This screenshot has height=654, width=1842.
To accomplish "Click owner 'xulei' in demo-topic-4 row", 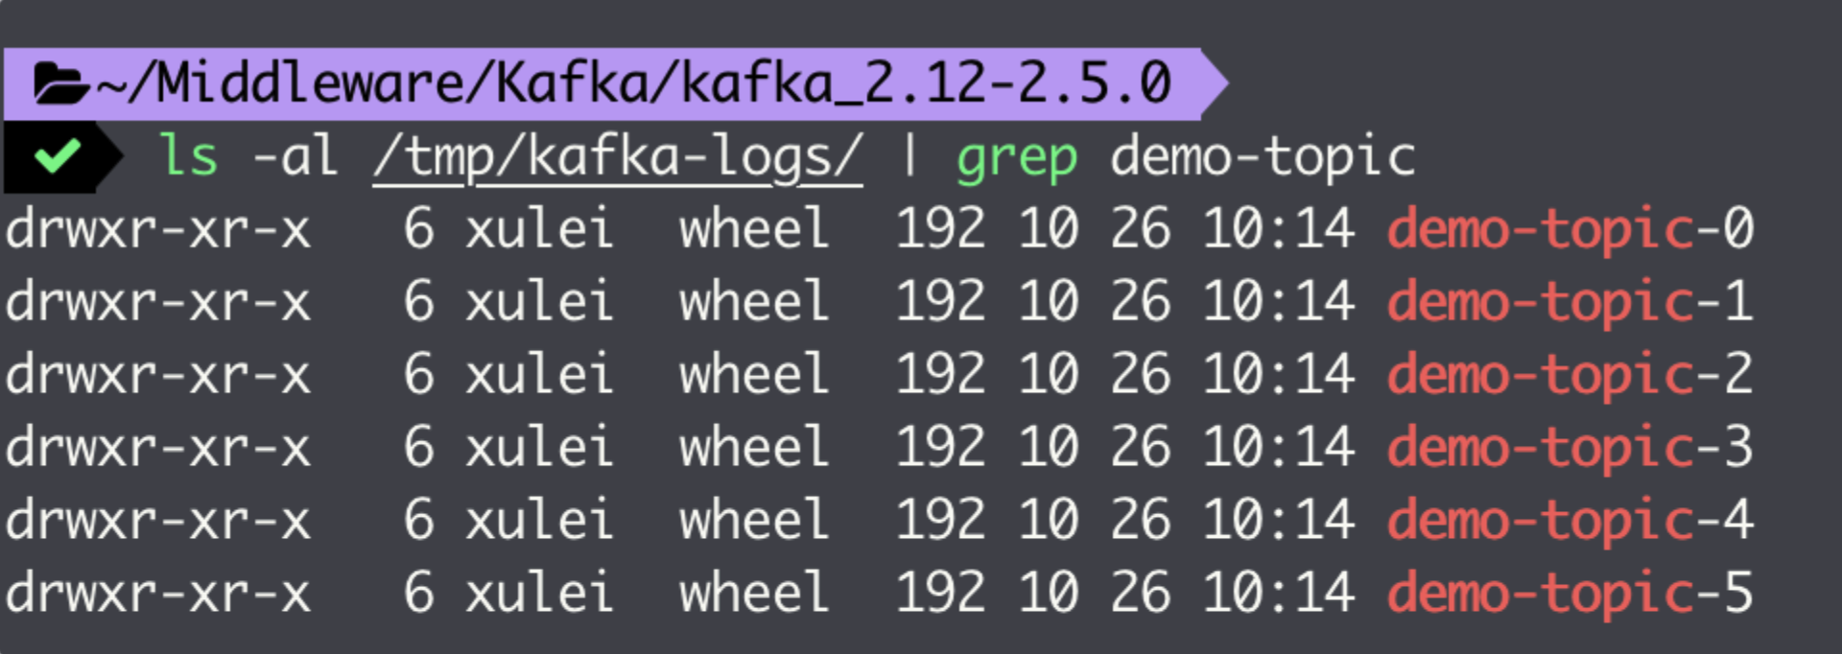I will click(x=539, y=519).
